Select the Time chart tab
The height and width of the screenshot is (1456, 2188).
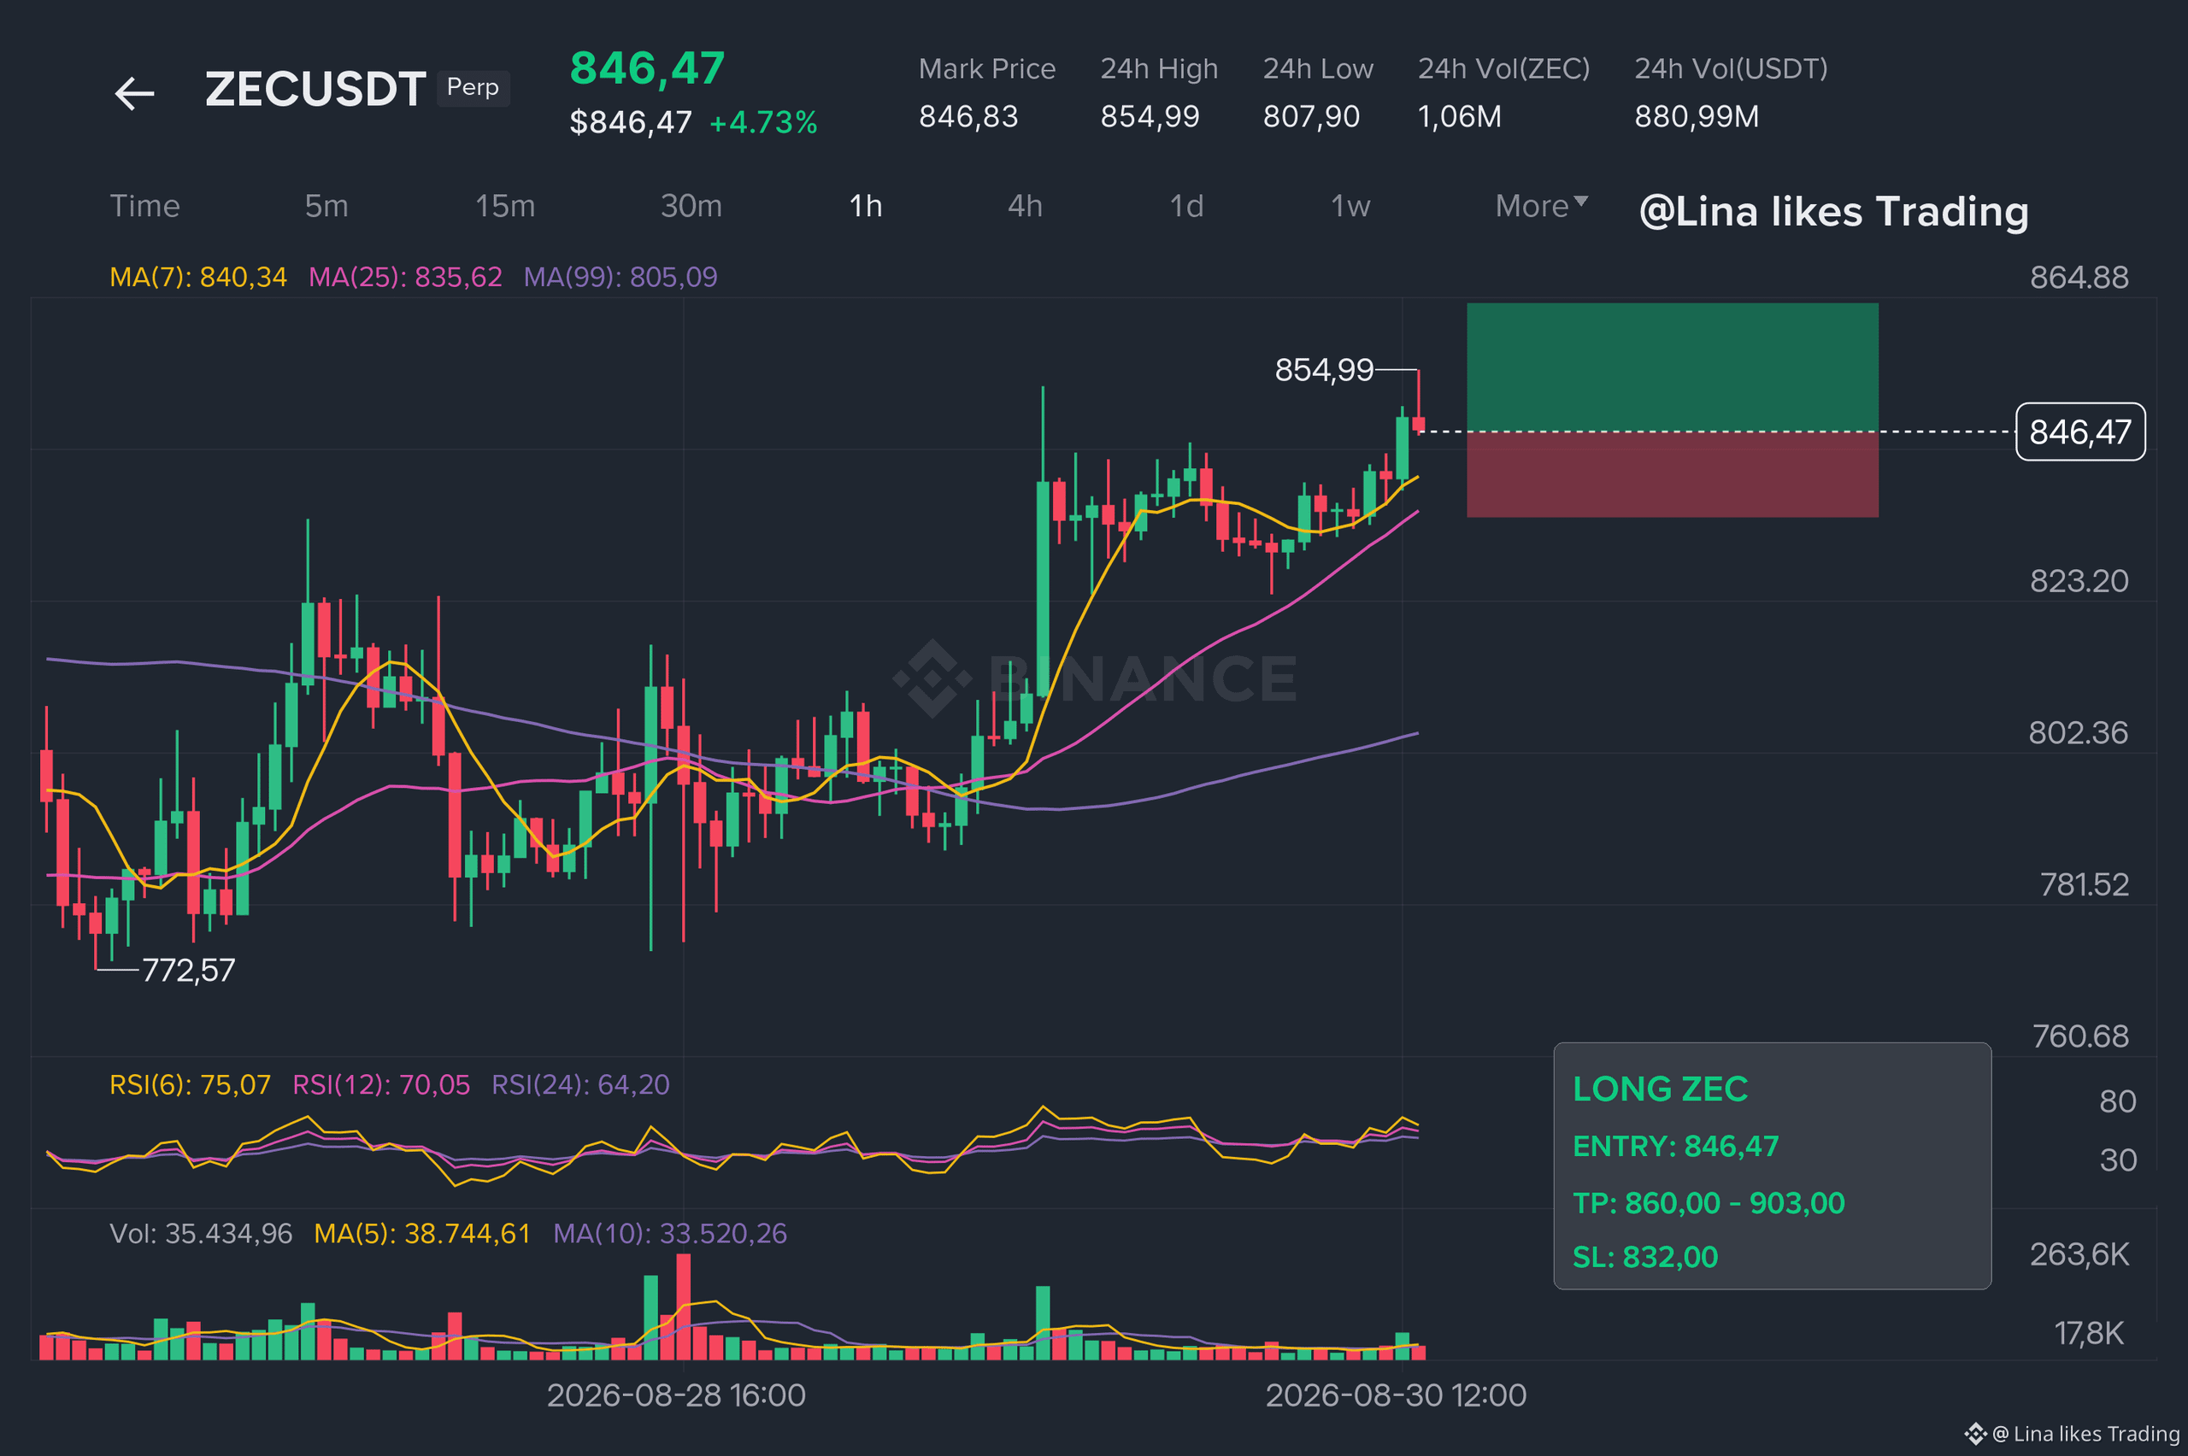click(145, 206)
